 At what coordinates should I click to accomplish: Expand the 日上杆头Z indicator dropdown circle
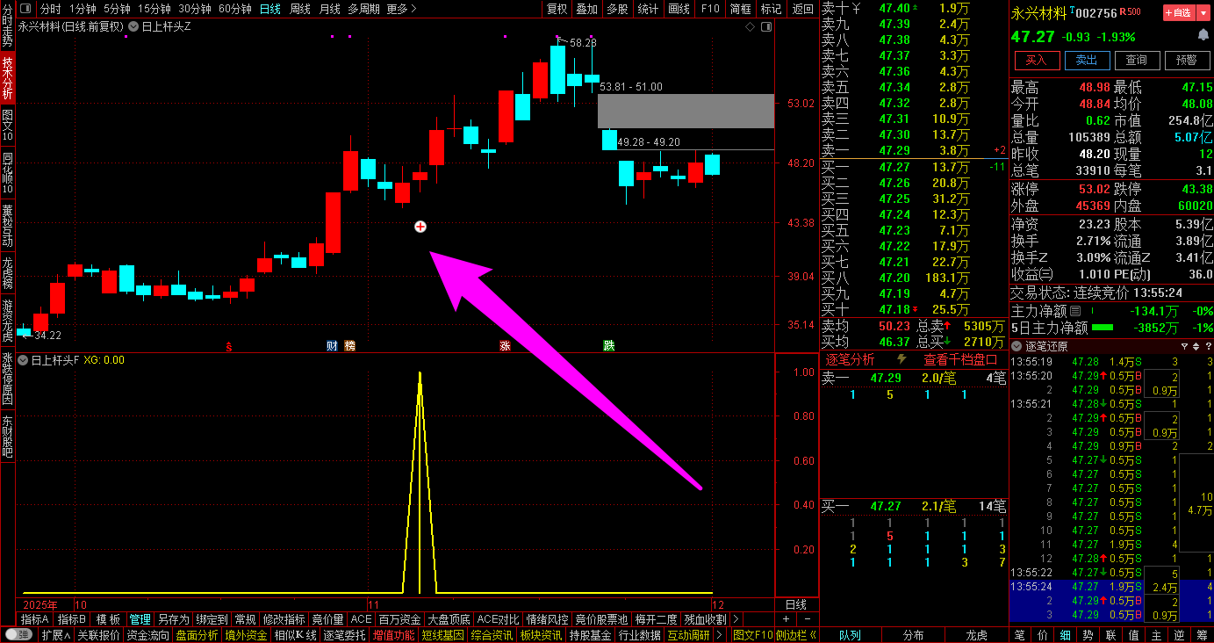pyautogui.click(x=133, y=26)
